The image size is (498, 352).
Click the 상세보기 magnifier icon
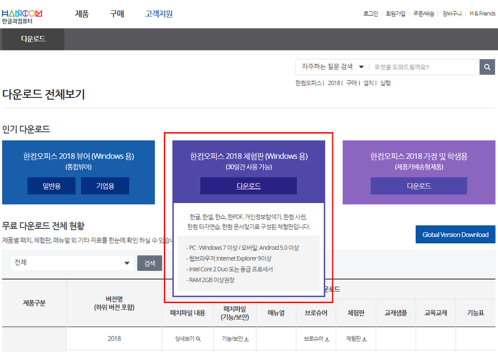(x=199, y=339)
